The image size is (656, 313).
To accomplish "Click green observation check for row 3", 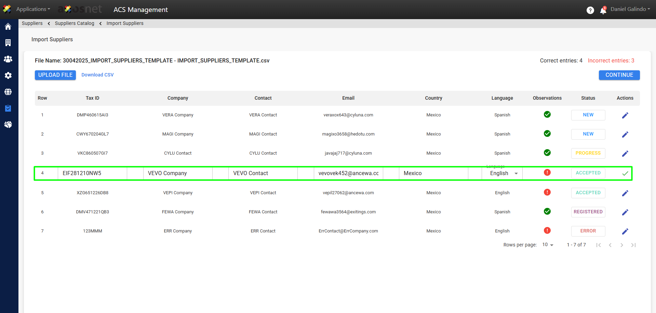I will tap(547, 153).
